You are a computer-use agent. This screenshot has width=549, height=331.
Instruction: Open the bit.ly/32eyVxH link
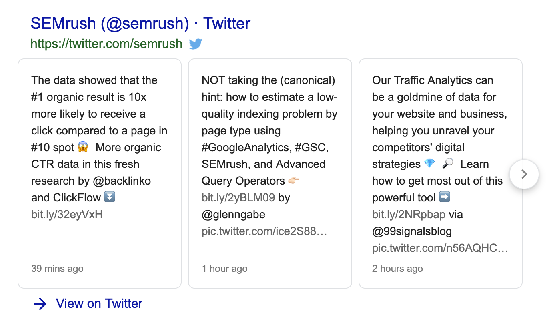click(x=67, y=215)
